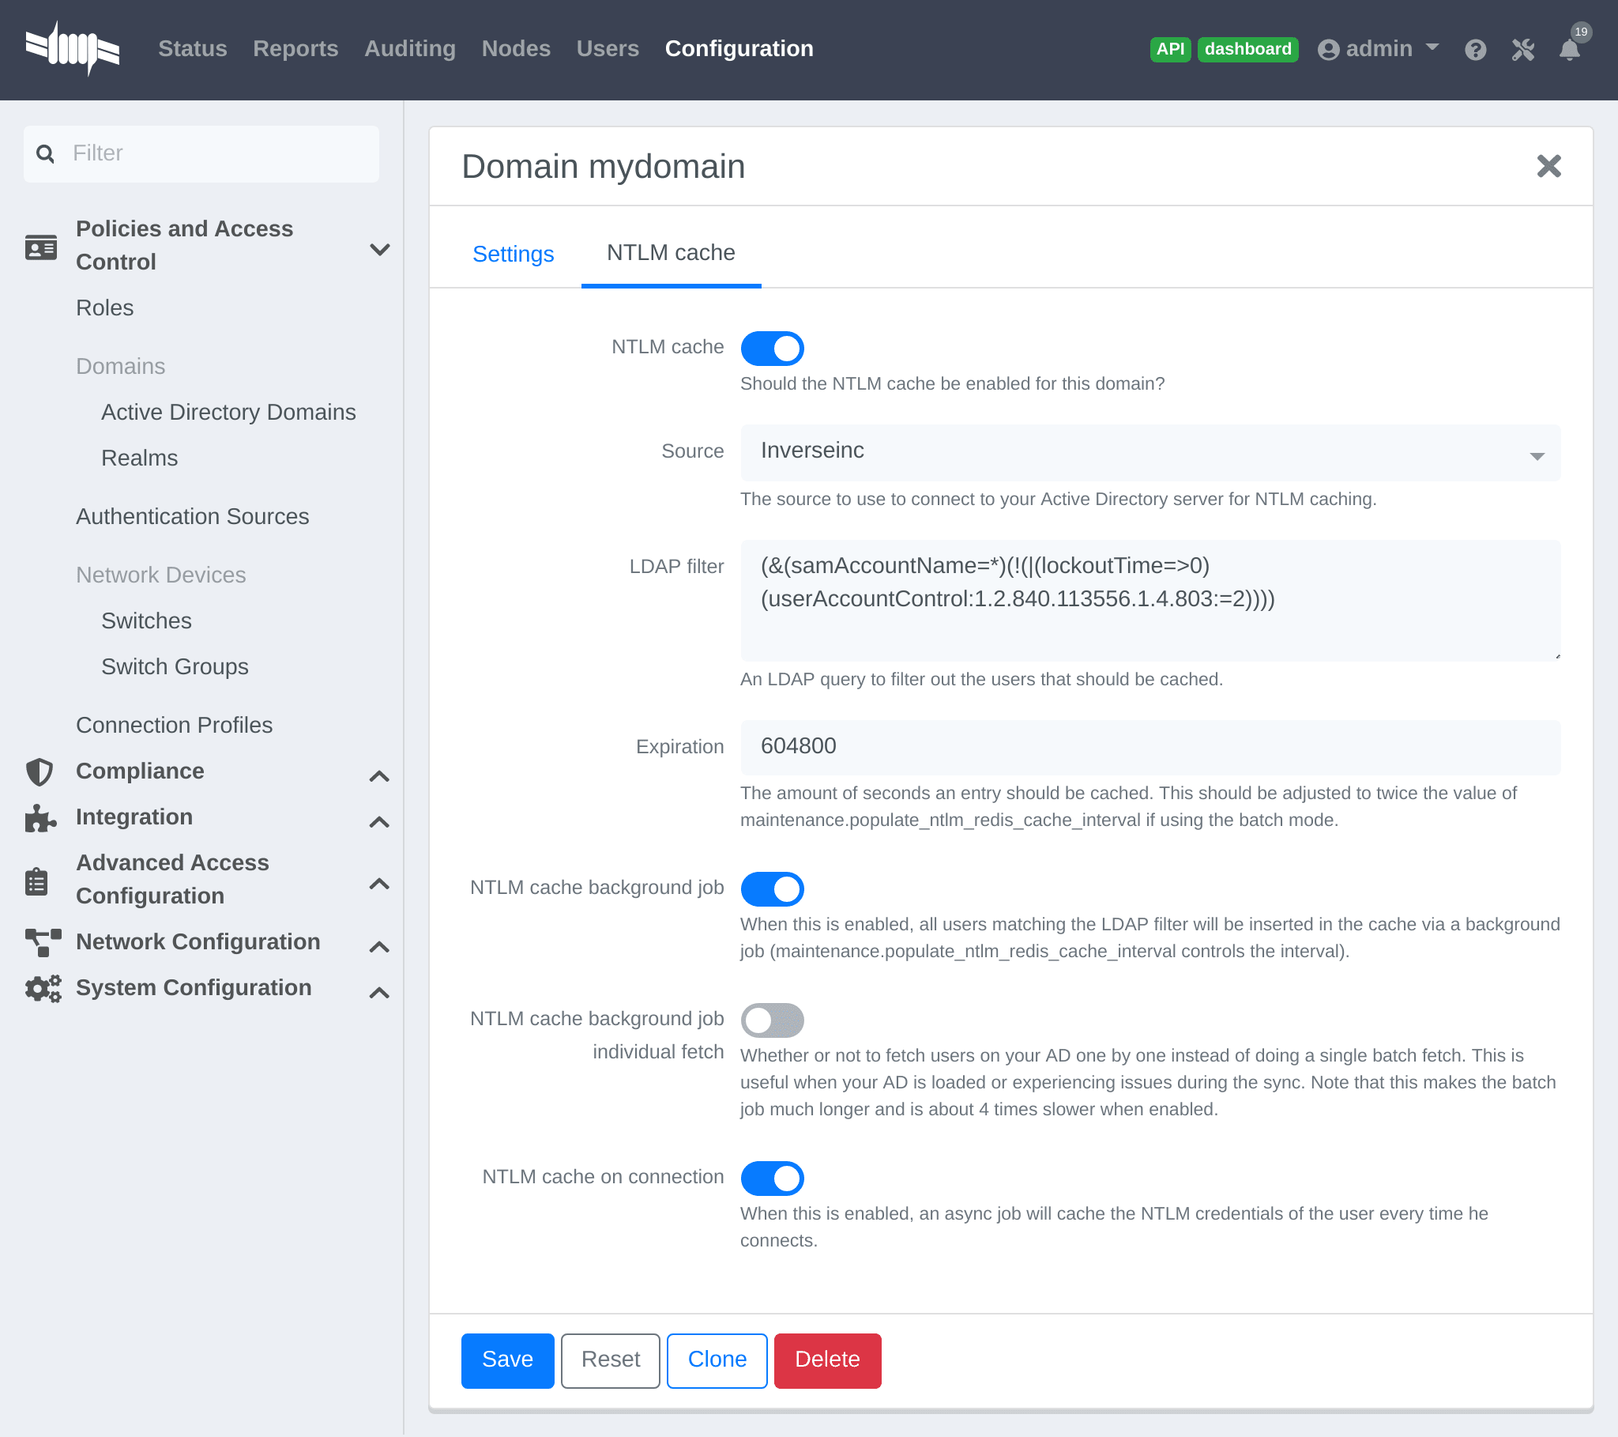Open the admin user dropdown arrow
Viewport: 1618px width, 1437px height.
[x=1432, y=48]
